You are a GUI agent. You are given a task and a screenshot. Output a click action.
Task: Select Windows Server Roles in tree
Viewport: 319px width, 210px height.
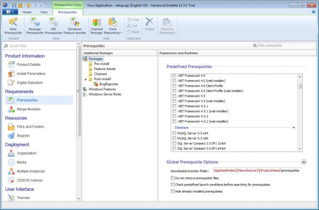[104, 94]
